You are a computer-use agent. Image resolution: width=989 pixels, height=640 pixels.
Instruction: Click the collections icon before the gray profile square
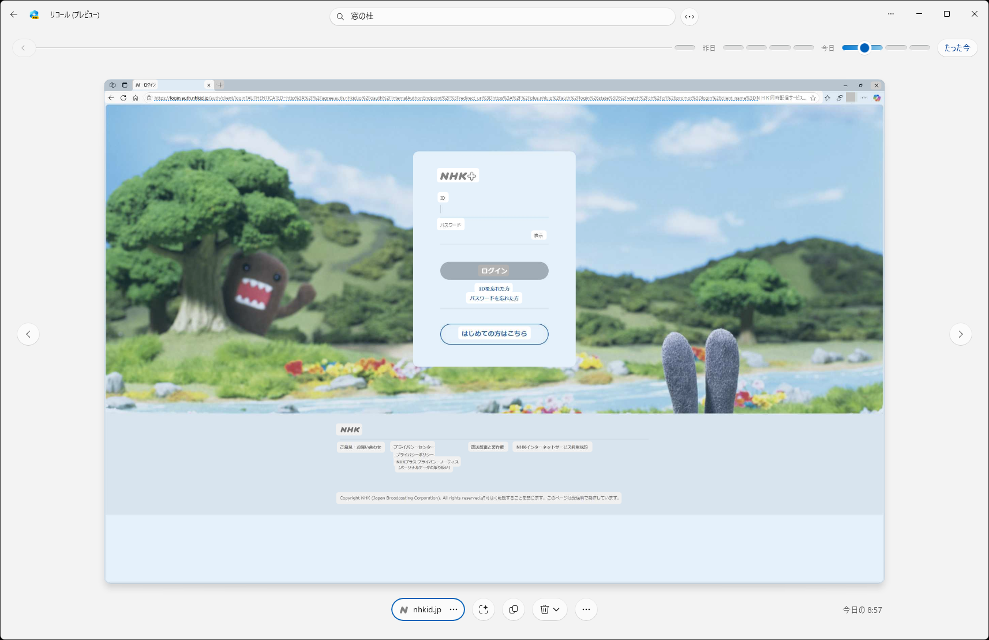[840, 98]
